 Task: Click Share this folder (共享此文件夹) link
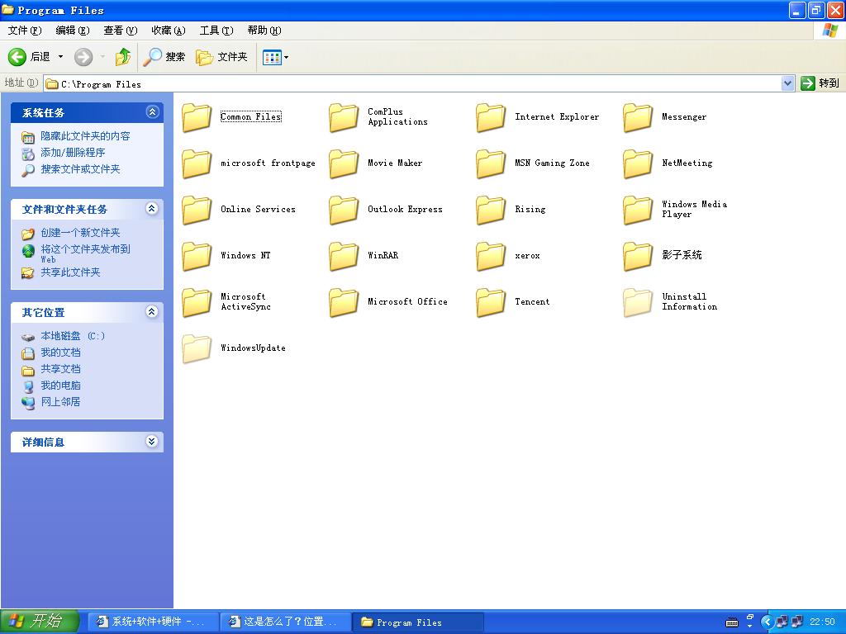click(x=71, y=272)
